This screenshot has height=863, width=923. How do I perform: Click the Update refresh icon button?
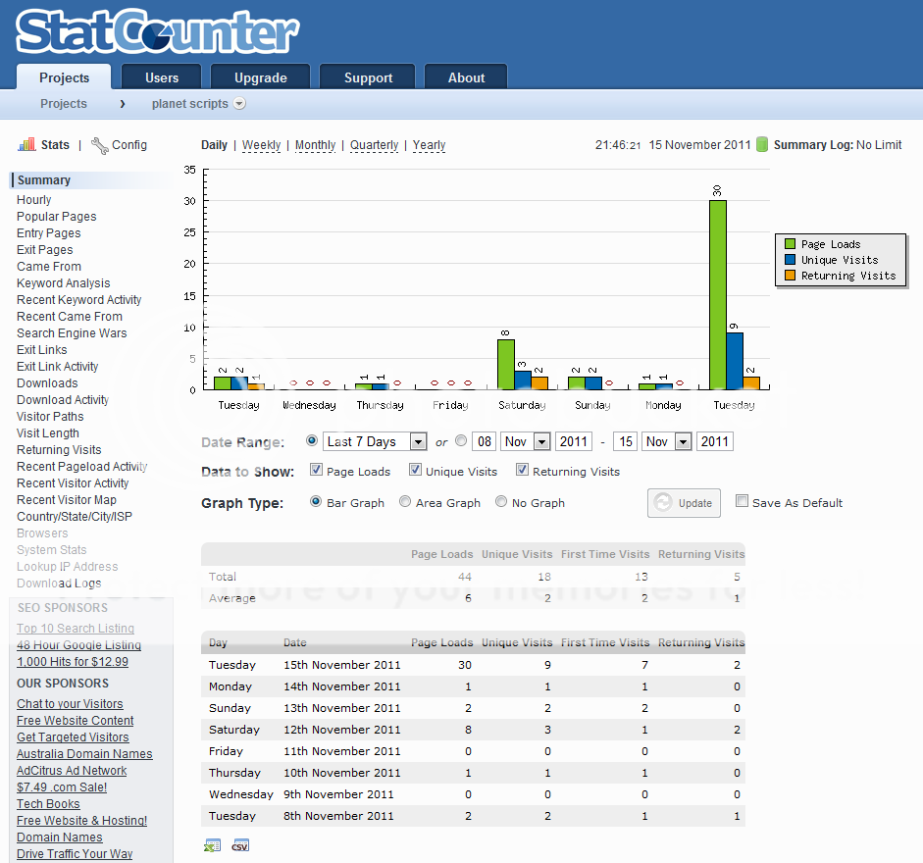click(x=684, y=503)
